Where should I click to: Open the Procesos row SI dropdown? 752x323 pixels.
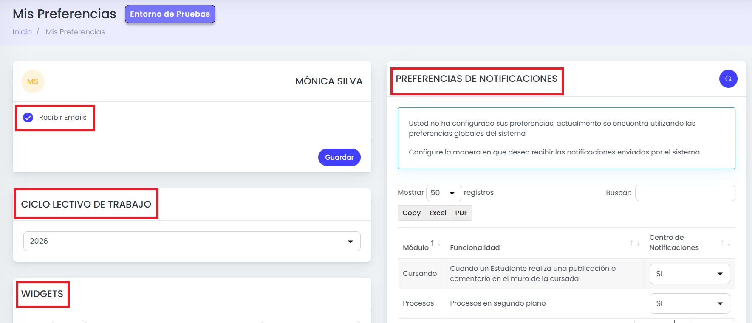[x=690, y=303]
